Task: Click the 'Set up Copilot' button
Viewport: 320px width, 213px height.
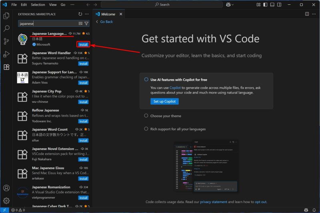Action: point(164,102)
